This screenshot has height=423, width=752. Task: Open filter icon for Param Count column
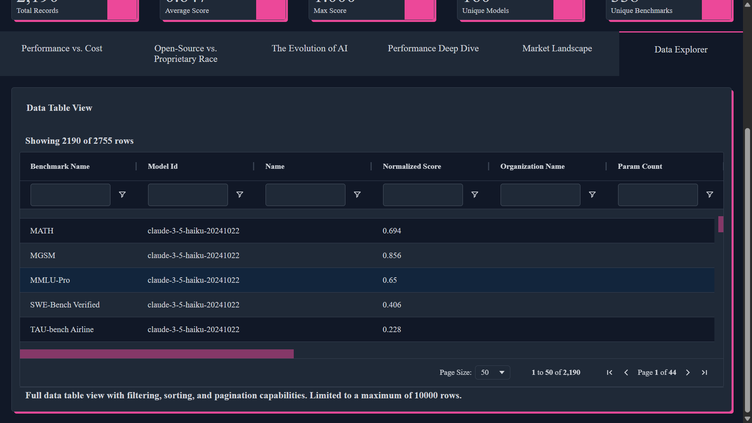(x=710, y=195)
